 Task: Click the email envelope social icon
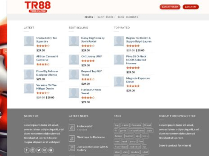coord(45,150)
